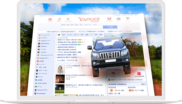
Task: Switch to the Entertainment news tab
Action: 69,35
